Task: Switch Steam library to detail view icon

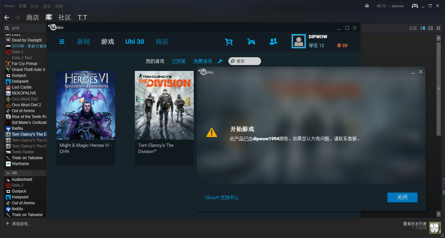Action: pyautogui.click(x=423, y=28)
